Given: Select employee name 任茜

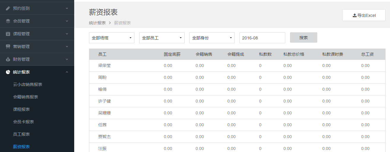Looking at the screenshot, I should (102, 125).
